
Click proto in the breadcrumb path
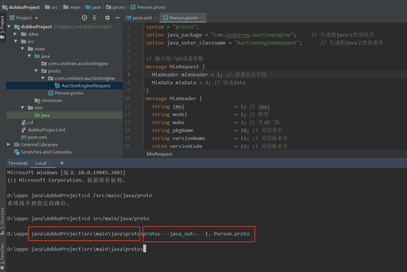tap(119, 7)
